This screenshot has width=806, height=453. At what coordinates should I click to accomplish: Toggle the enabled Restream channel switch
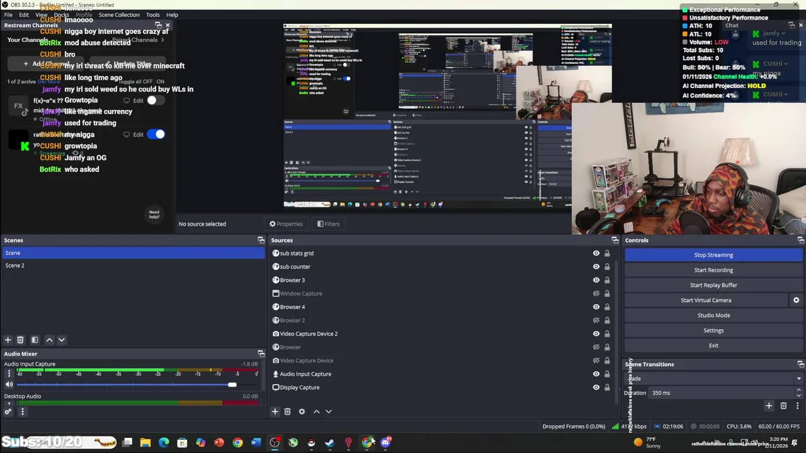156,134
